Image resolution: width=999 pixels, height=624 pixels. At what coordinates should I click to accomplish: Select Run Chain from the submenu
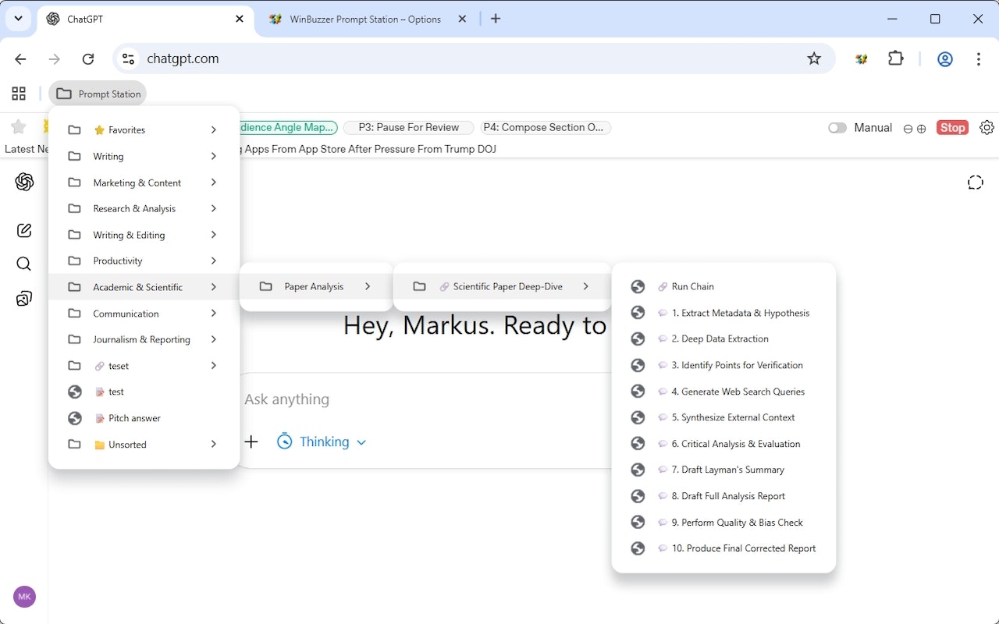tap(723, 286)
